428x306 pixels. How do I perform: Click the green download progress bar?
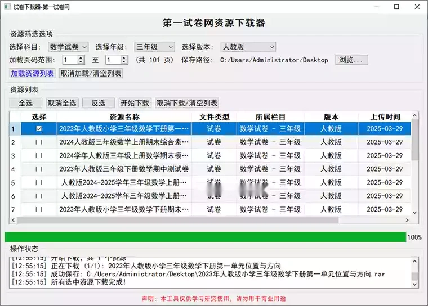click(205, 237)
